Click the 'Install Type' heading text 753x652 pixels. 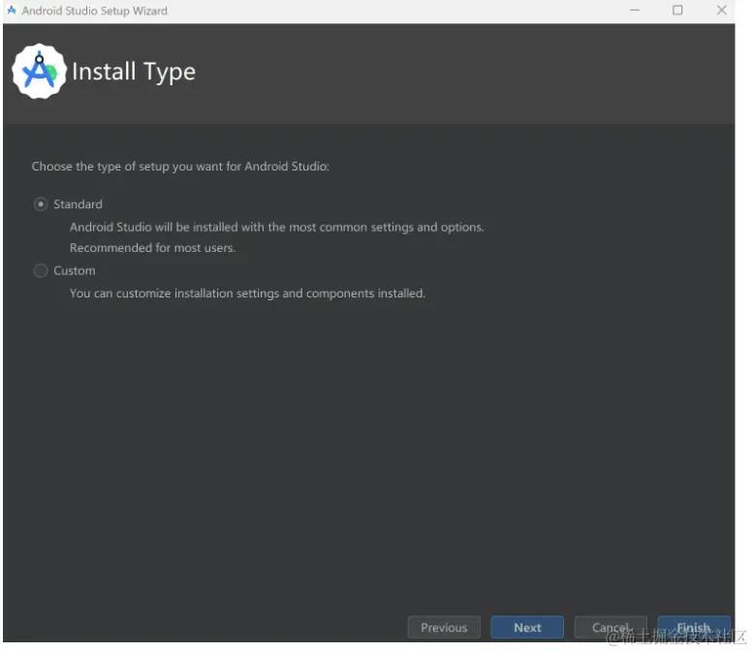tap(134, 72)
